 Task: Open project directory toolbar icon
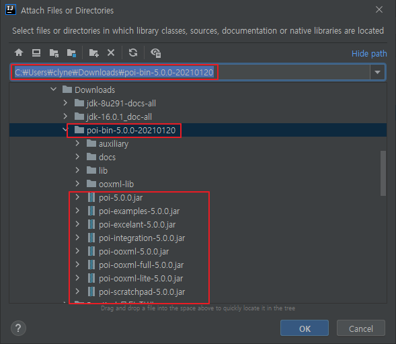pyautogui.click(x=54, y=53)
